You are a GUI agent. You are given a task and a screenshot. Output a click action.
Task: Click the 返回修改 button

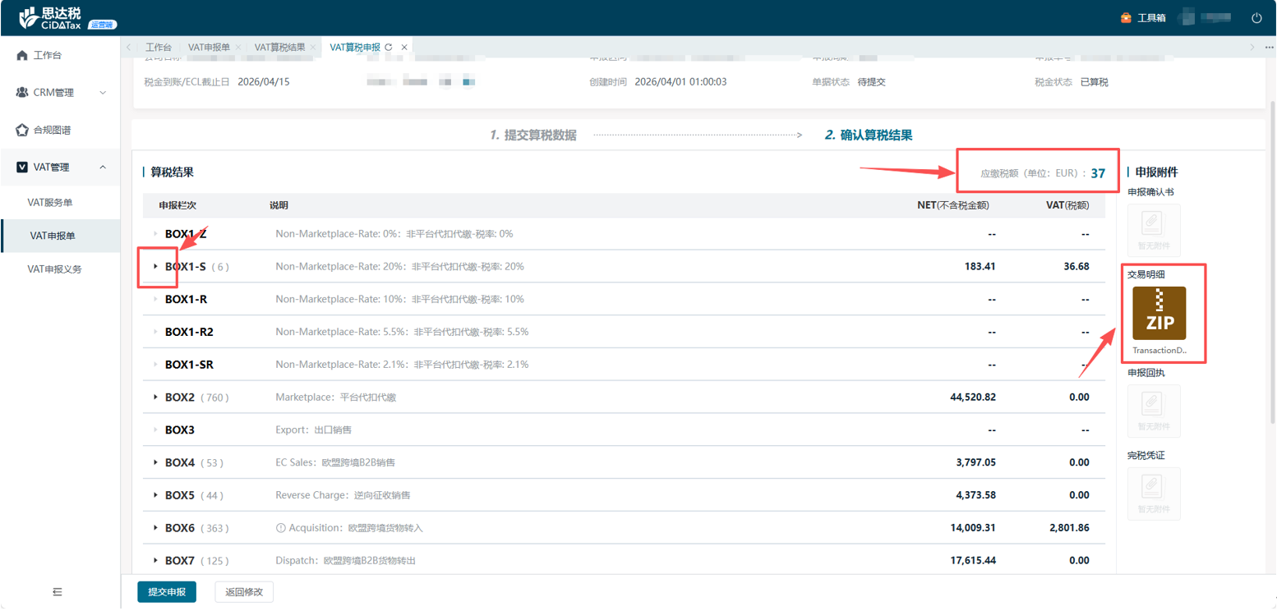[244, 592]
